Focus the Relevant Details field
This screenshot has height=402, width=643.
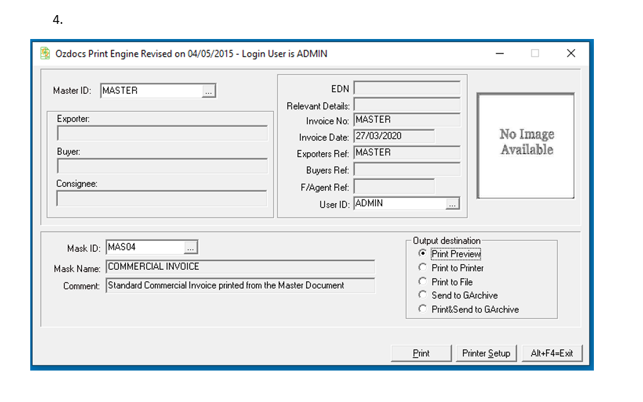click(407, 104)
